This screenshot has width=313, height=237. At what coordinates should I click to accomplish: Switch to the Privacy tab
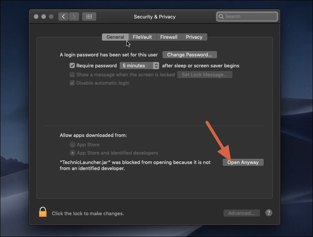point(194,37)
